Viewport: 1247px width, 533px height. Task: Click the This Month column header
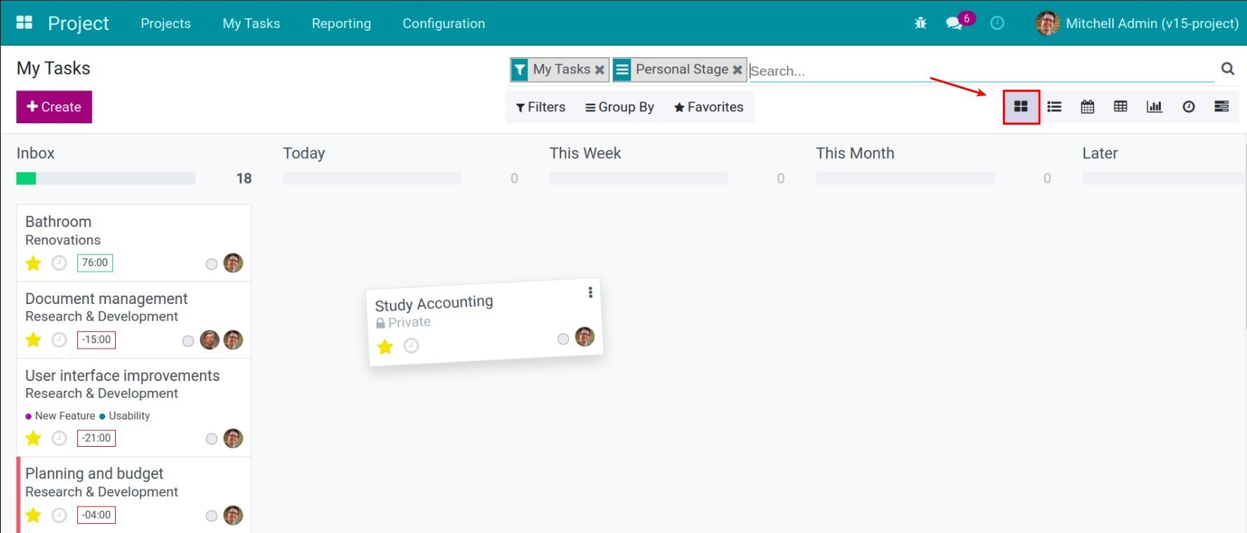(855, 153)
